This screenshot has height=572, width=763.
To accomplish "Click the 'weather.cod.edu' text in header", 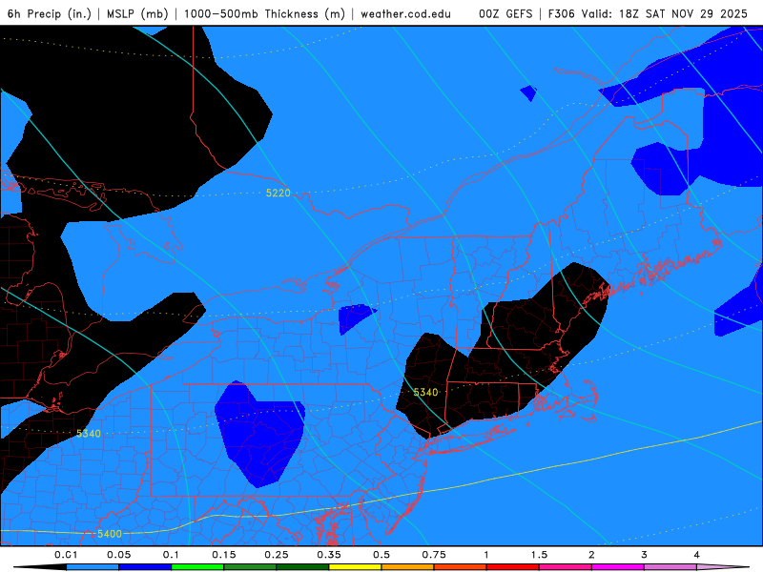I will coord(405,13).
